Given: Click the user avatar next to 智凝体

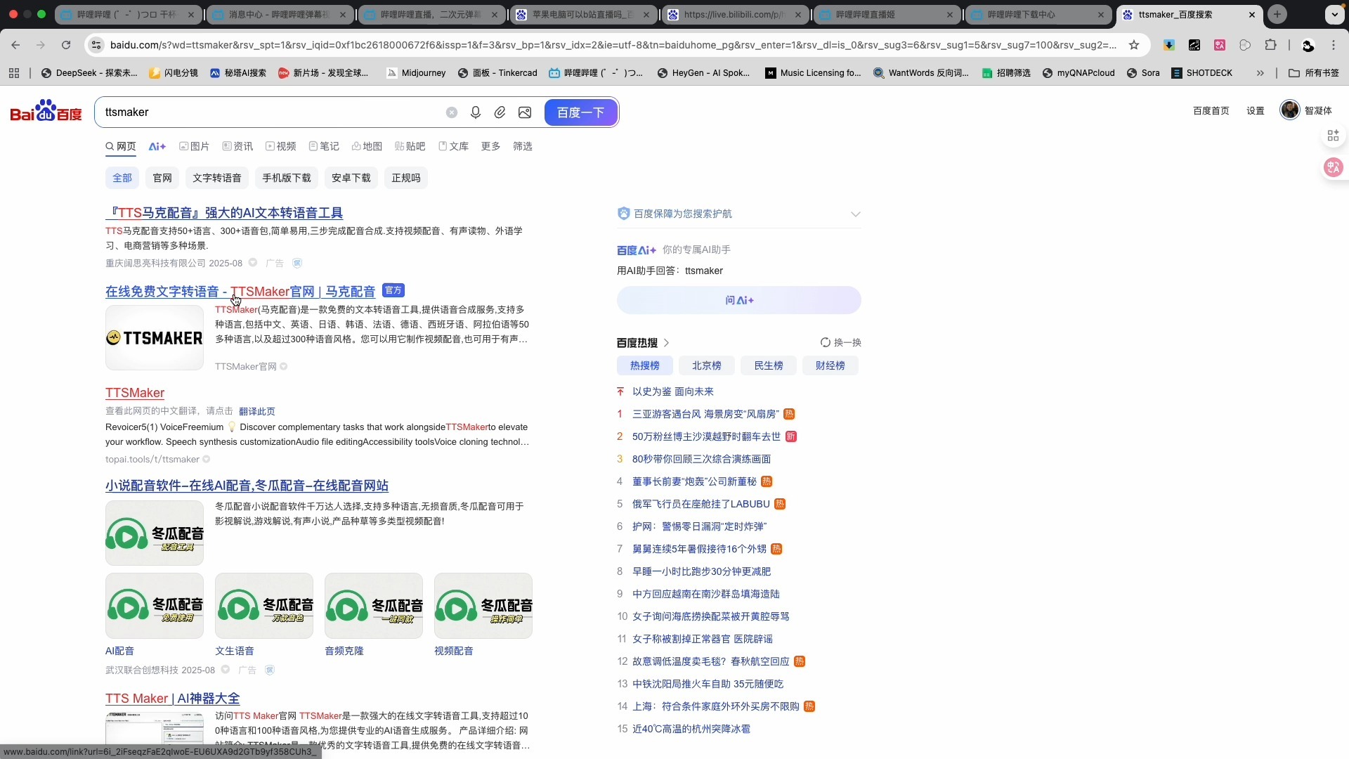Looking at the screenshot, I should 1289,110.
